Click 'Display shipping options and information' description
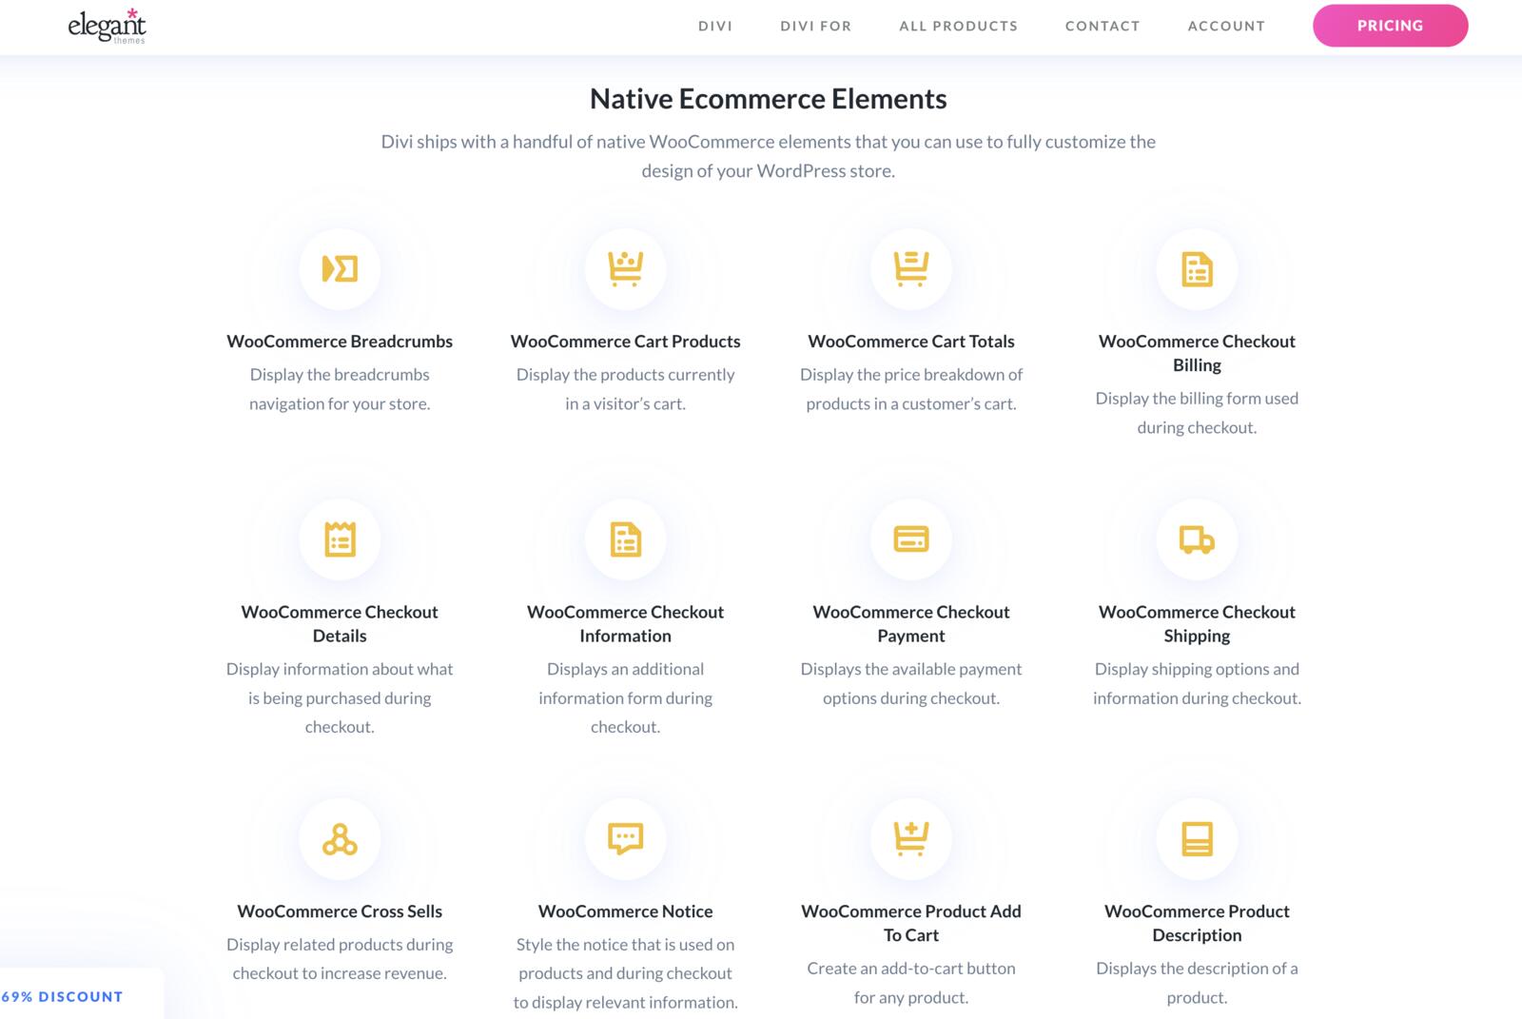1522x1019 pixels. click(x=1197, y=683)
